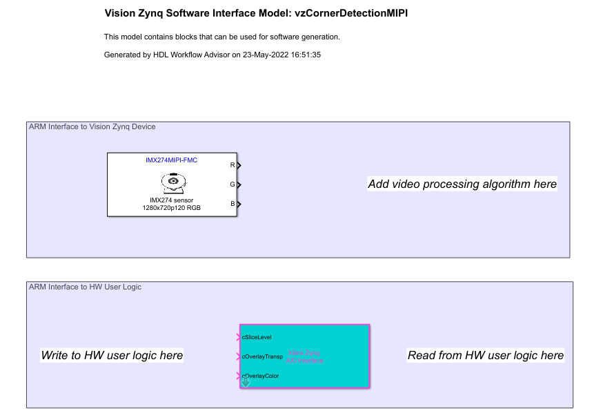Select the IMX274MIPI-FMC block title
The height and width of the screenshot is (420, 592).
[171, 160]
